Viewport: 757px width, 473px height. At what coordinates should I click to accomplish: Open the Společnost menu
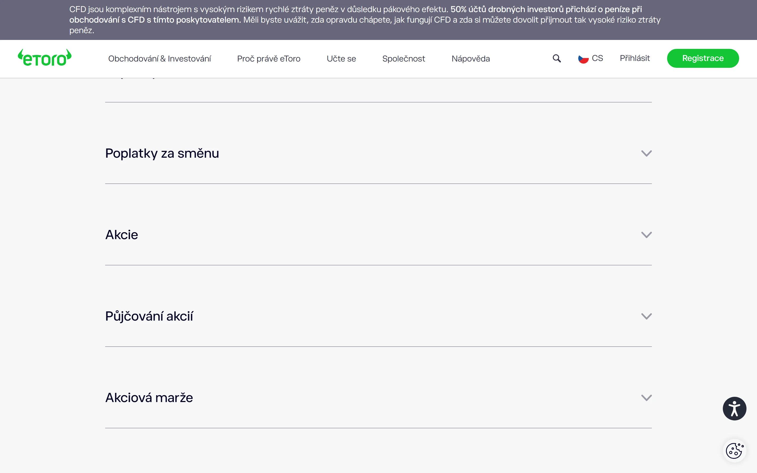point(403,59)
